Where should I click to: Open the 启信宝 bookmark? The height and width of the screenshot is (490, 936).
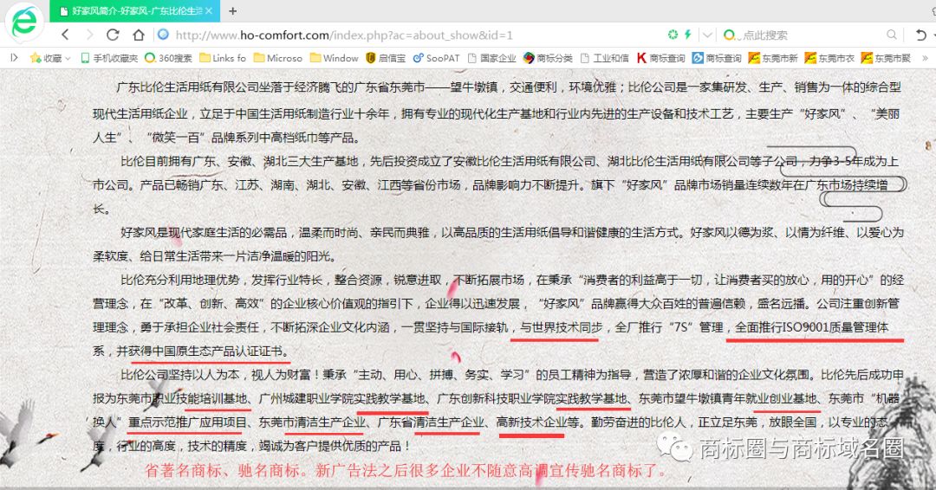[386, 58]
